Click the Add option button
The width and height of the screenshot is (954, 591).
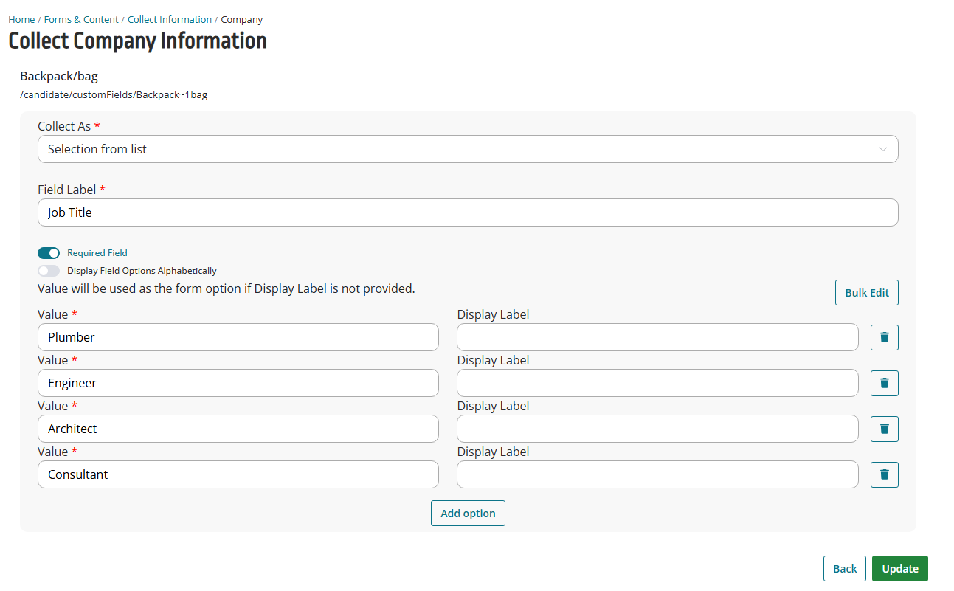point(468,514)
